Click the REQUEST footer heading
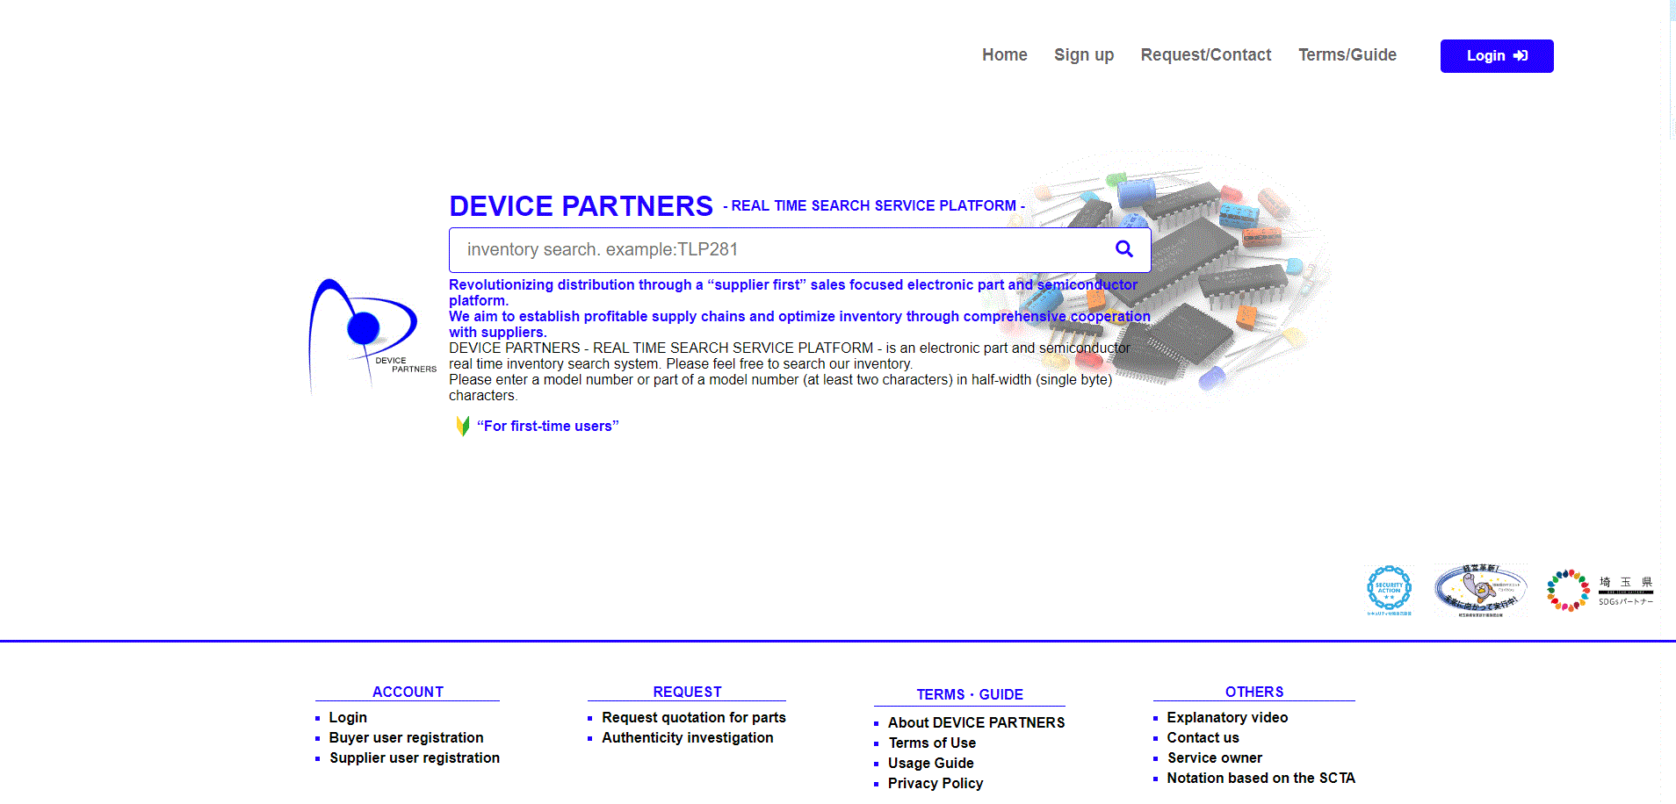Viewport: 1676px width, 804px height. tap(687, 692)
